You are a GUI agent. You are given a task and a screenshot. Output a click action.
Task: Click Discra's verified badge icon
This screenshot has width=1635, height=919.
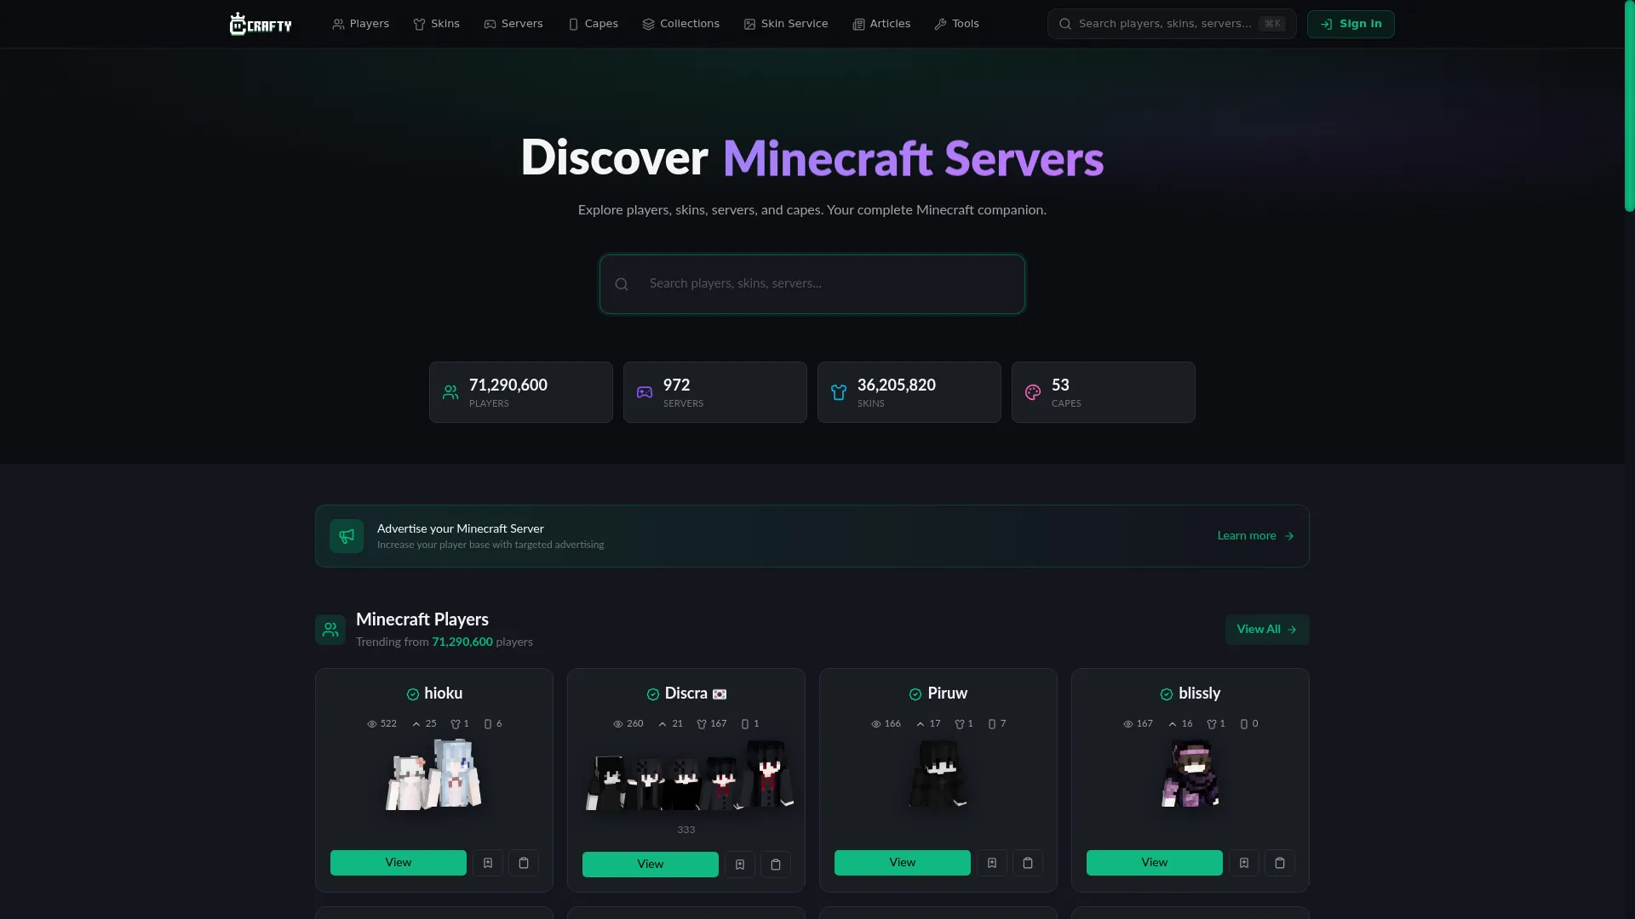point(653,694)
